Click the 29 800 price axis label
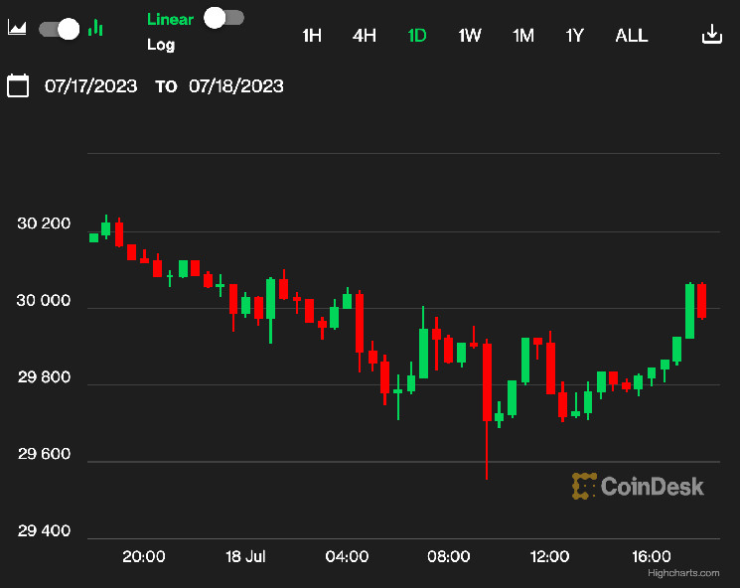740x588 pixels. 44,377
